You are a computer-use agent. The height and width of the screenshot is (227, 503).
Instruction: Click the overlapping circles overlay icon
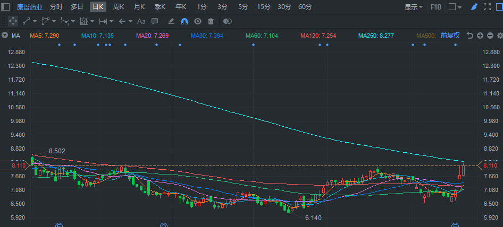click(228, 21)
